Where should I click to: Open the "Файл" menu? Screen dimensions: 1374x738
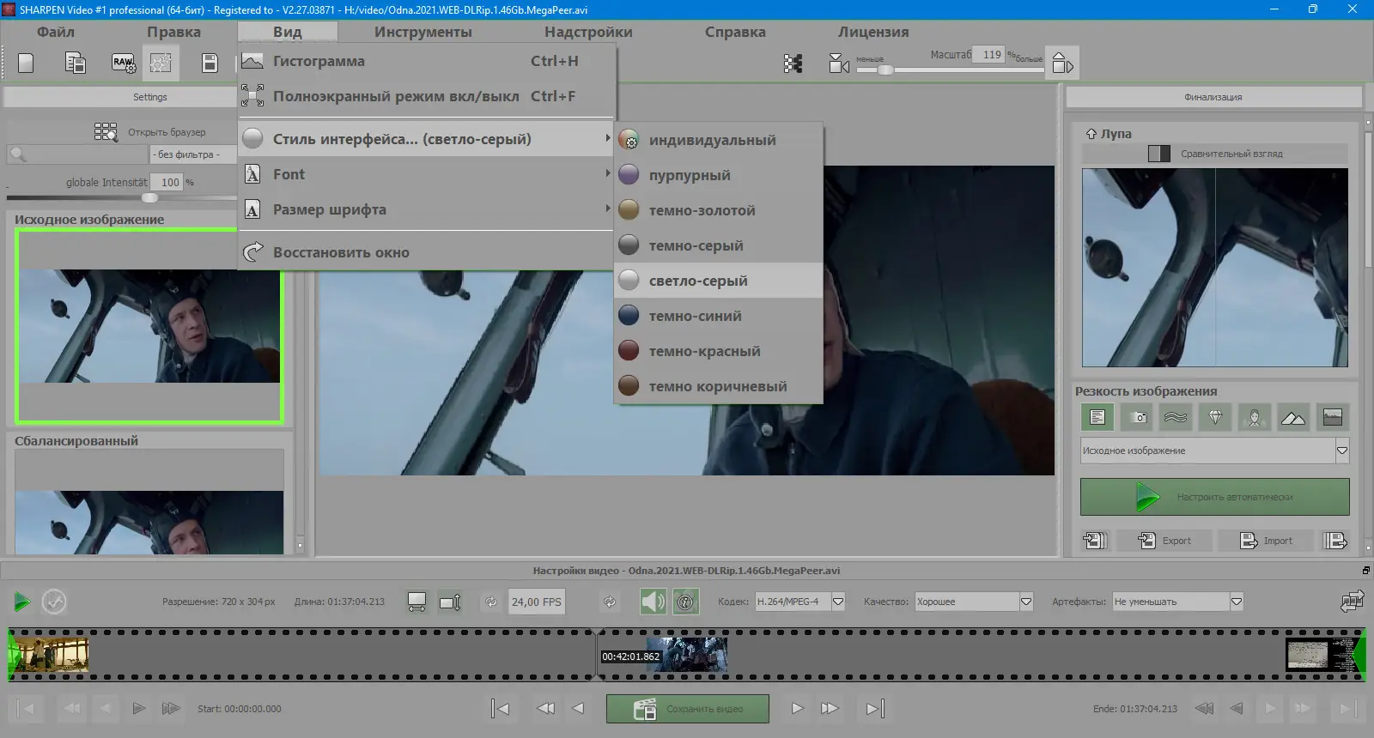pos(56,32)
